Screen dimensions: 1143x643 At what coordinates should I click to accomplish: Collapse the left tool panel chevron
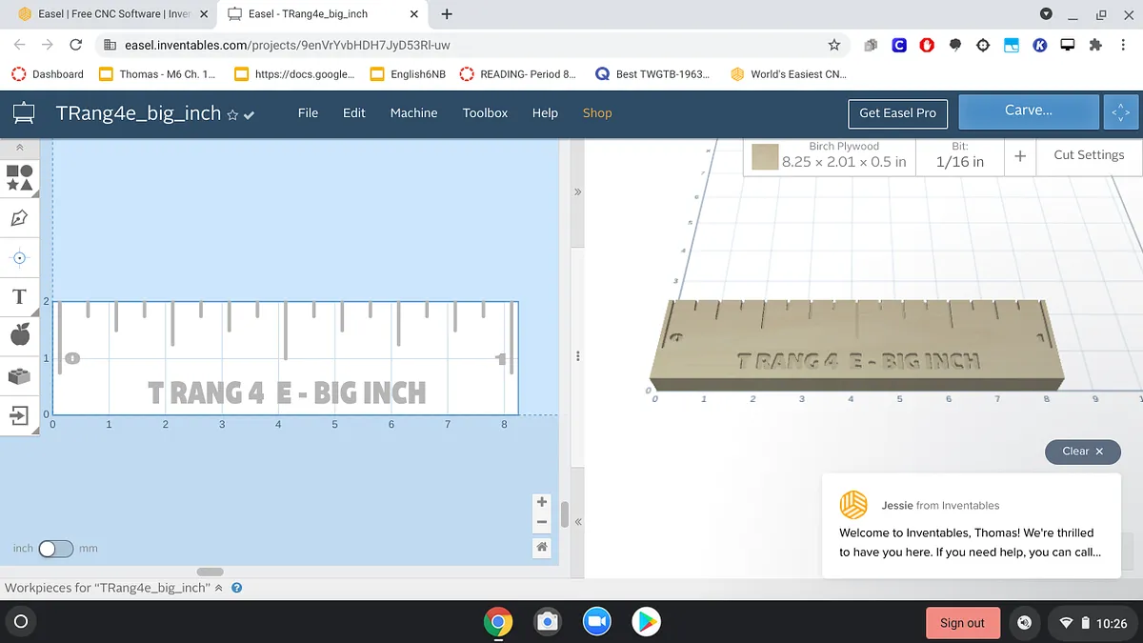(19, 148)
